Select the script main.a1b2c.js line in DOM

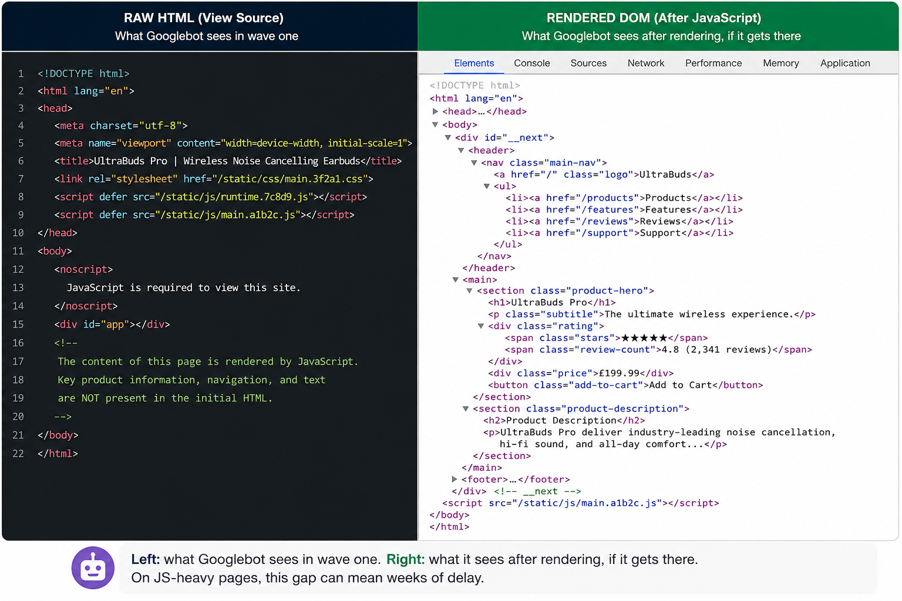pyautogui.click(x=580, y=503)
